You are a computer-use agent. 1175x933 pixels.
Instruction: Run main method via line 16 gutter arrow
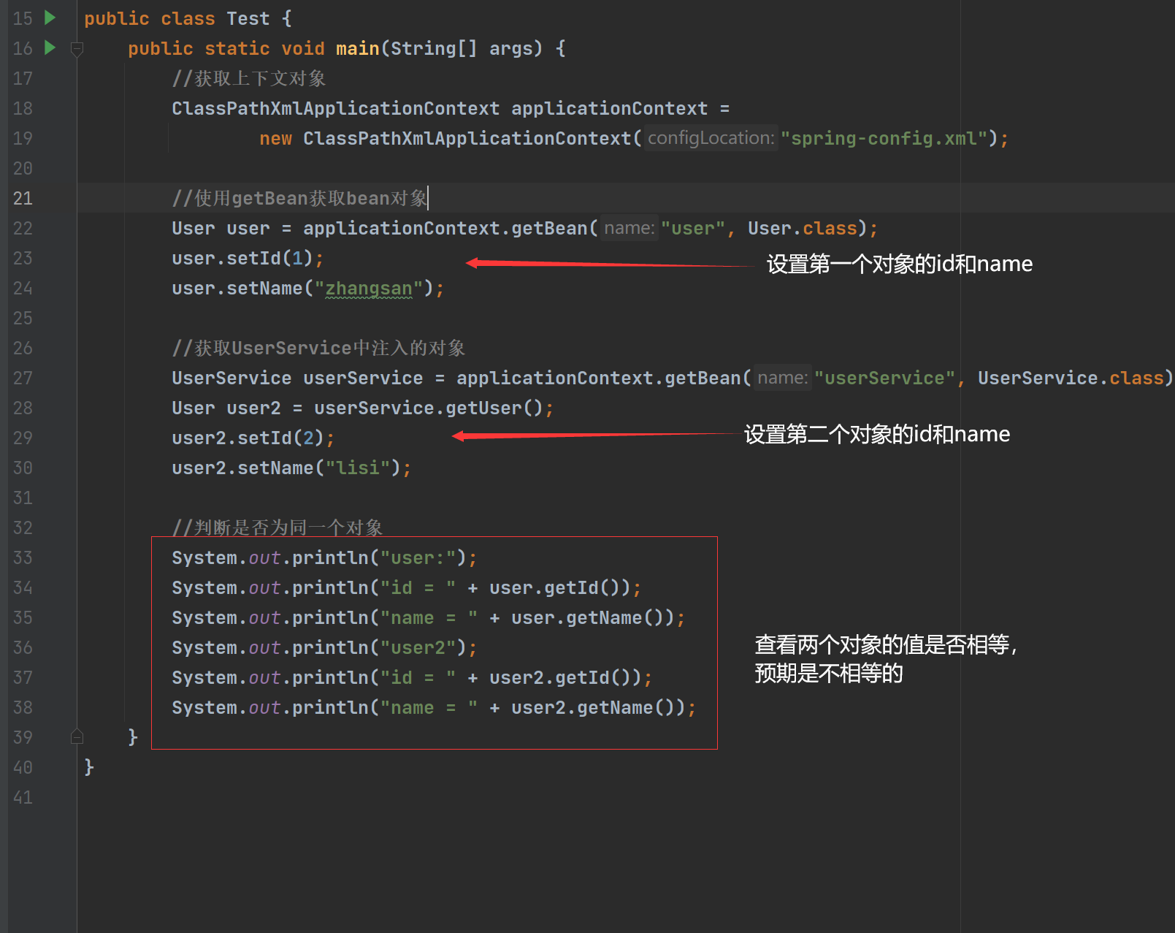pyautogui.click(x=50, y=47)
